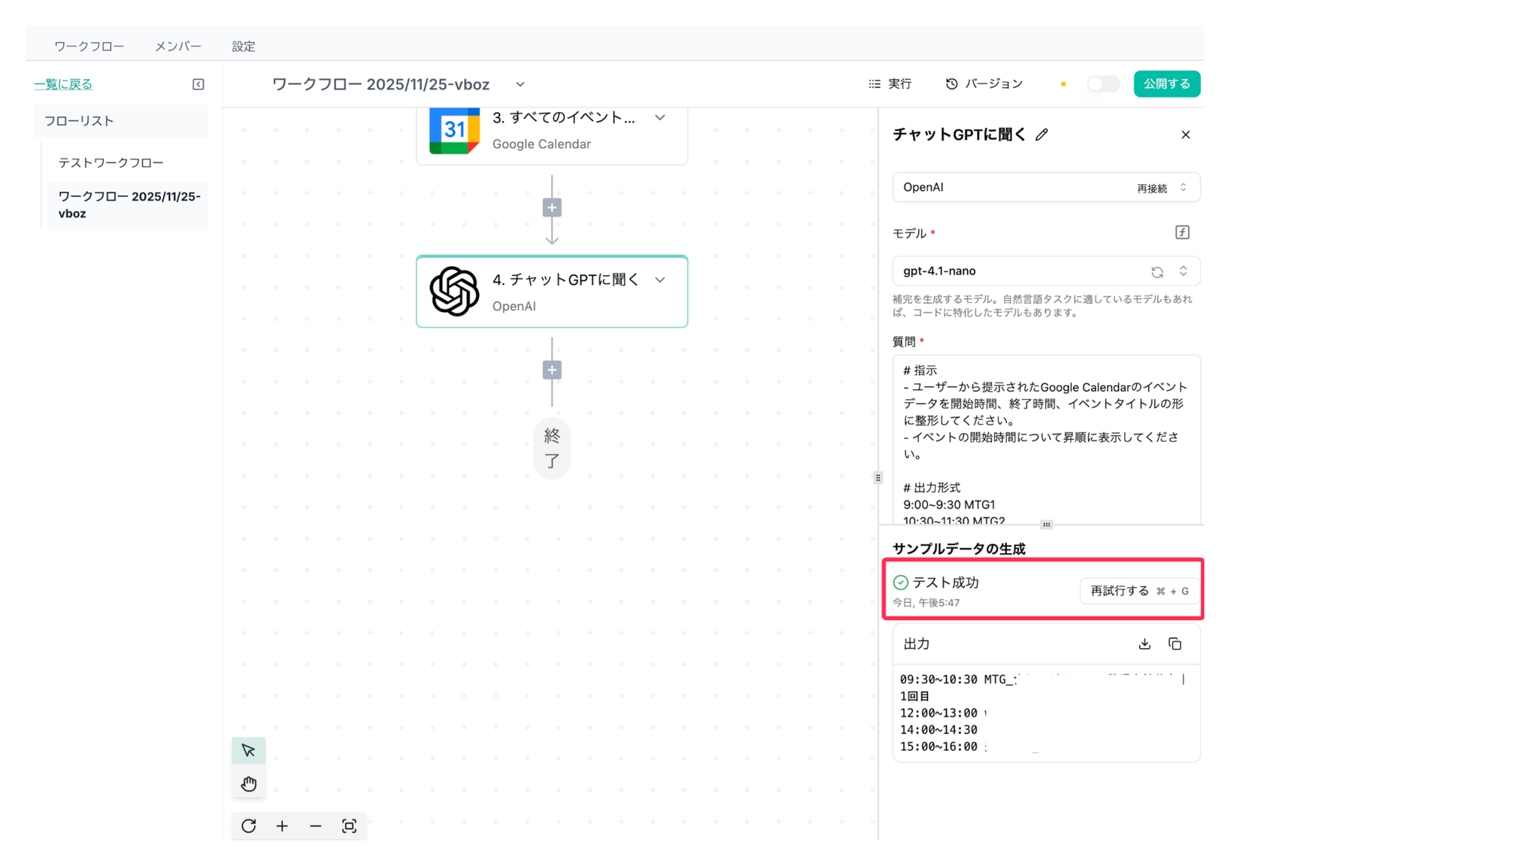Toggle the workflow enable switch
This screenshot has height=866, width=1540.
point(1103,84)
